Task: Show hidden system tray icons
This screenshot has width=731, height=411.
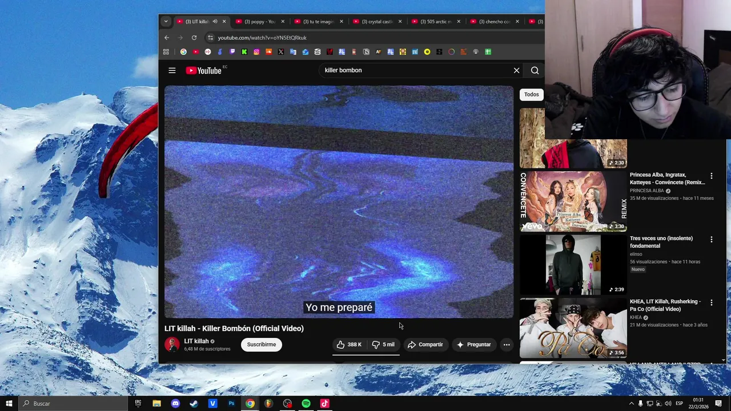Action: click(x=631, y=404)
